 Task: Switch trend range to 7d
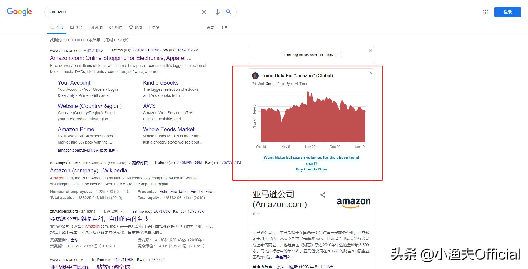coord(254,84)
